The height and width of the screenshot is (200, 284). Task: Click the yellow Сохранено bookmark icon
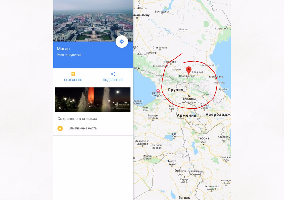click(73, 74)
